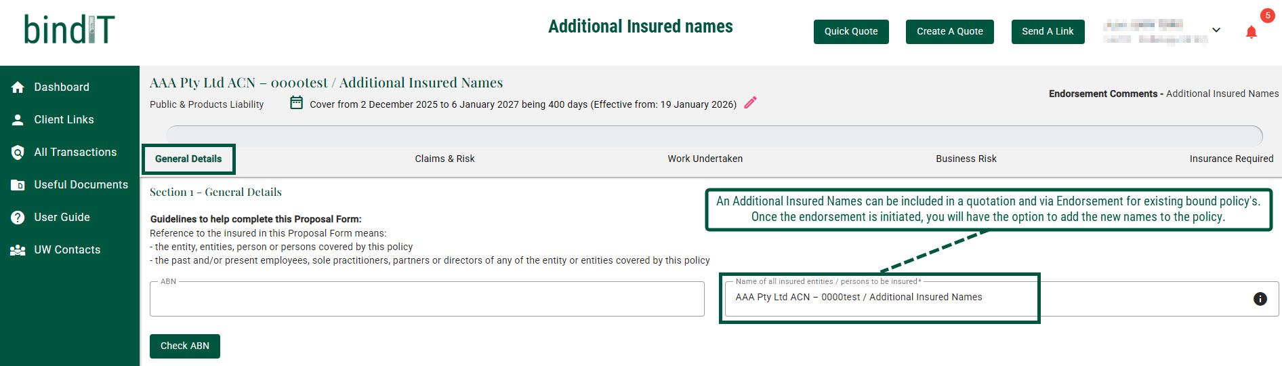Click the bindIT logo
Screen dimensions: 1282x366
tap(69, 30)
